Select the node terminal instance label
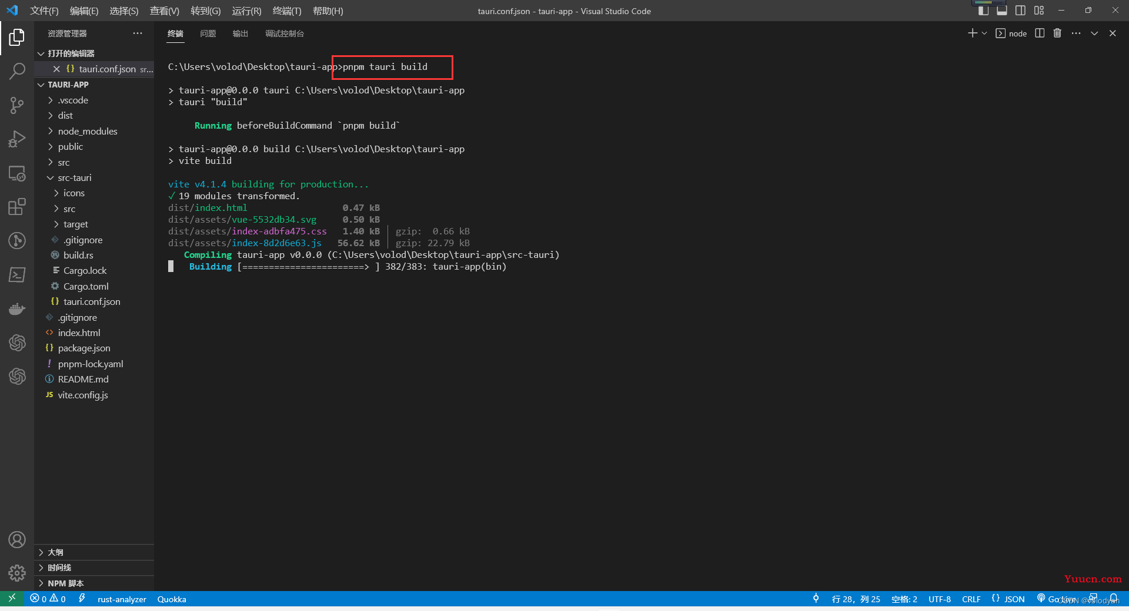 tap(1011, 33)
